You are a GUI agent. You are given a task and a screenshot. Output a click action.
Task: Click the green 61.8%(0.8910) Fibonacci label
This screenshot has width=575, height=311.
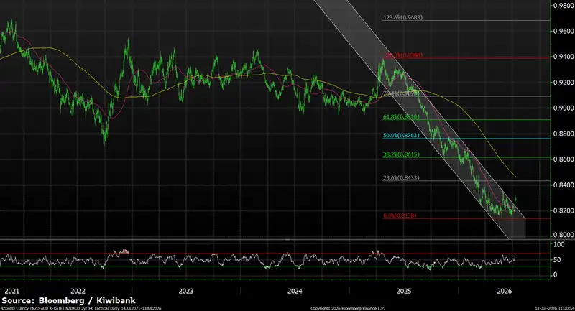point(401,117)
